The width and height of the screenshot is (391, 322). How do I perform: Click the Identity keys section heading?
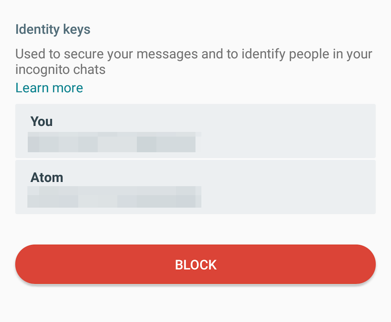coord(53,29)
